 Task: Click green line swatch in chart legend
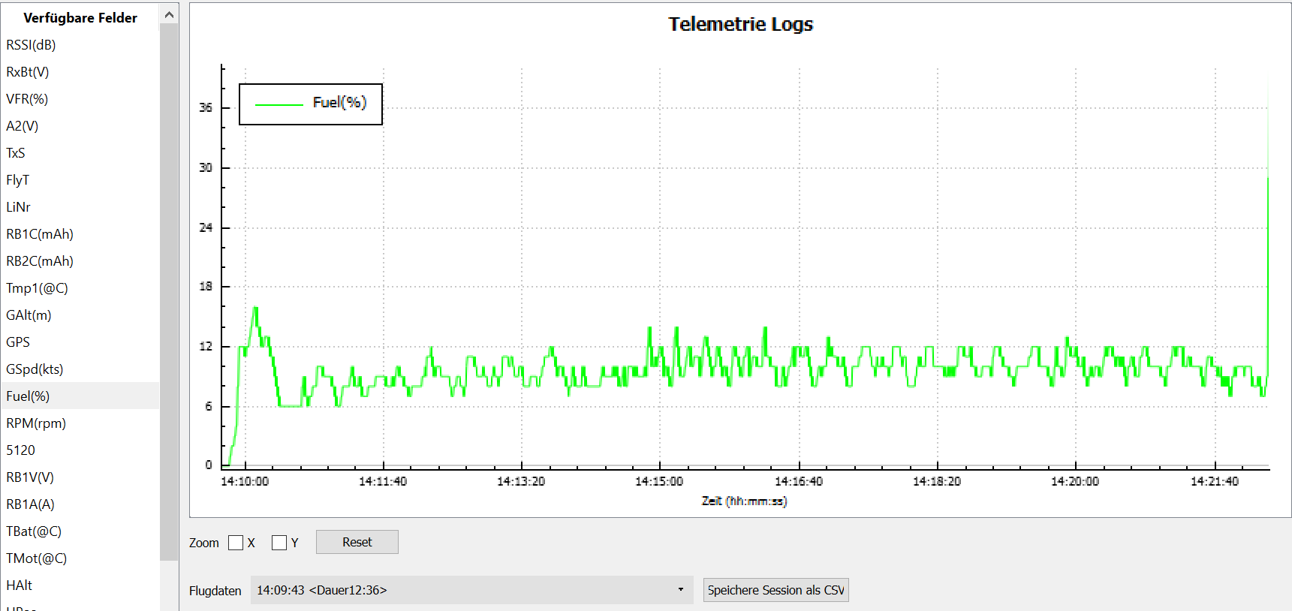[279, 104]
